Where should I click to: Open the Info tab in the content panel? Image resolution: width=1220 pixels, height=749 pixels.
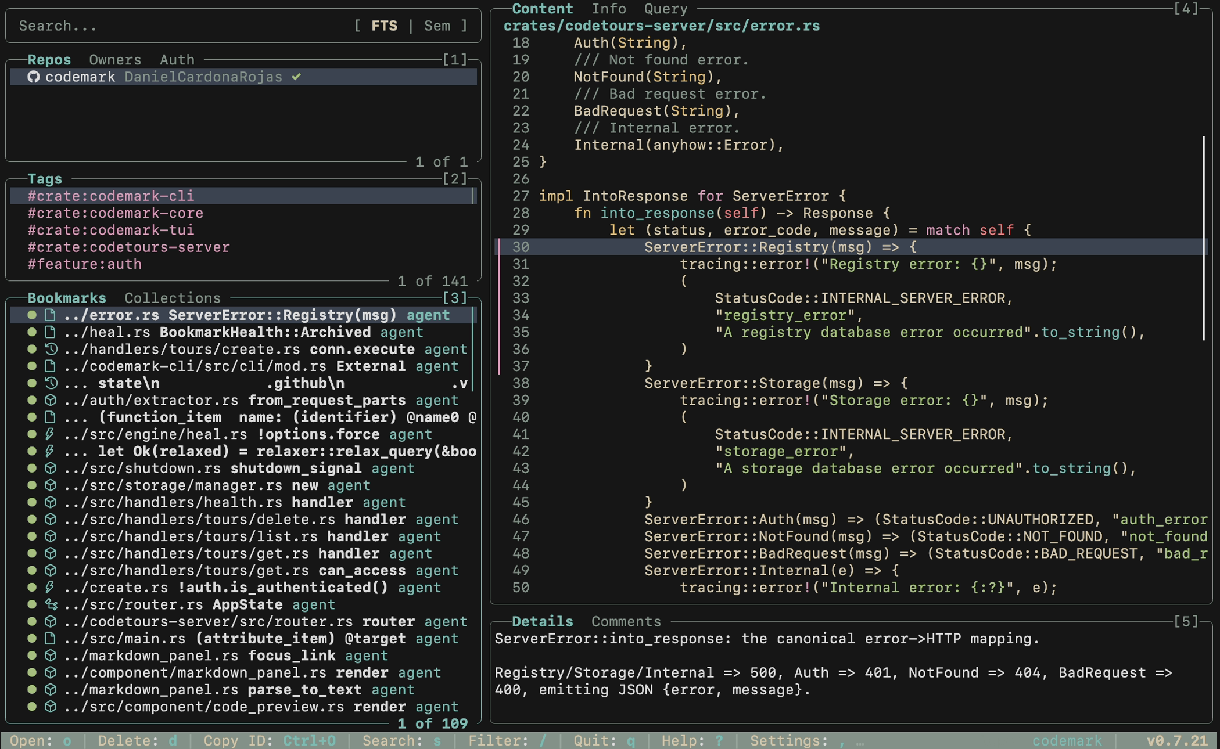pos(609,9)
